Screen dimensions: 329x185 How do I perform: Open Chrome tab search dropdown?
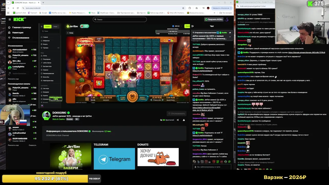[8, 3]
